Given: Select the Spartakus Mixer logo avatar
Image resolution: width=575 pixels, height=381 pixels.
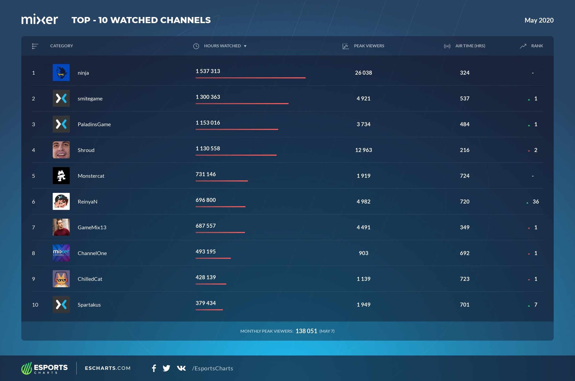Looking at the screenshot, I should point(61,304).
